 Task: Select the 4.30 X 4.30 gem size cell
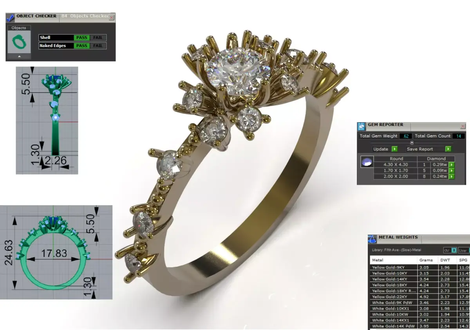click(x=396, y=165)
